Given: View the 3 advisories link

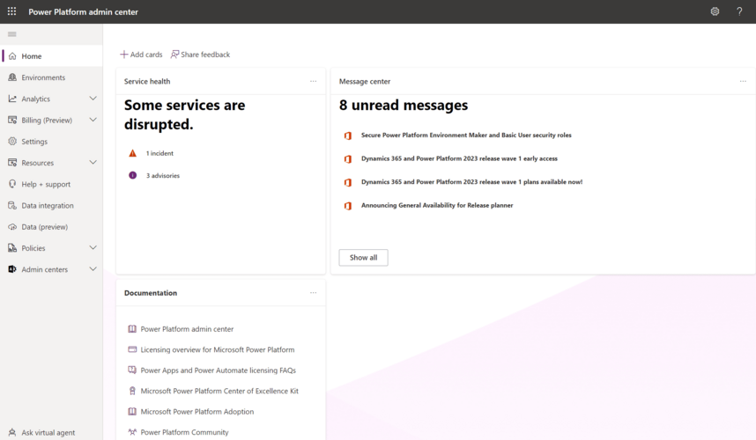Looking at the screenshot, I should [163, 176].
